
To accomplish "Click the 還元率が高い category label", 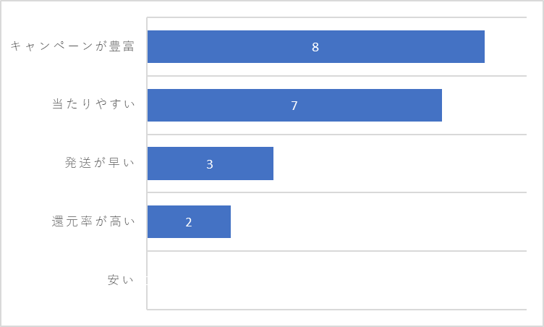I will click(x=93, y=221).
